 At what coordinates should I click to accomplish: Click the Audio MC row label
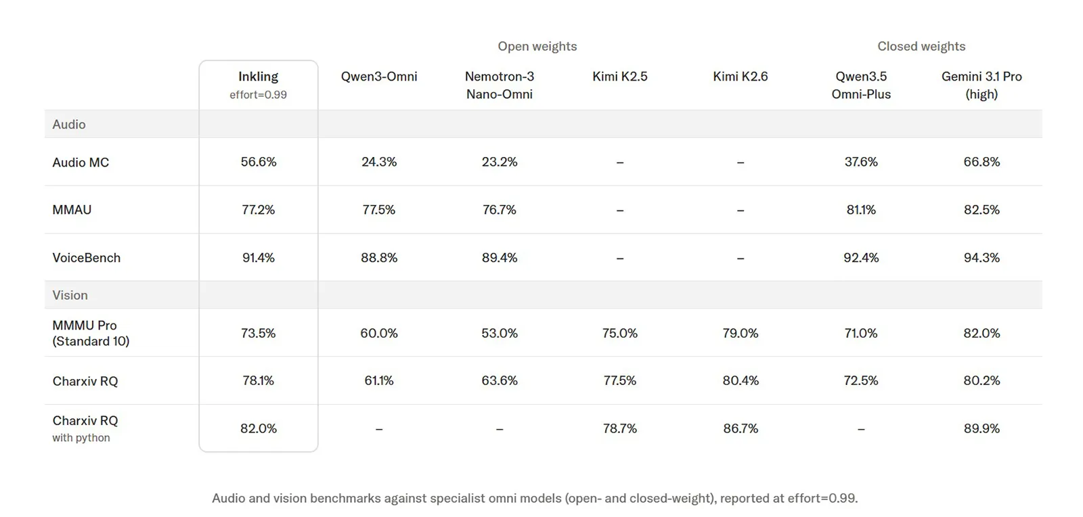[81, 162]
